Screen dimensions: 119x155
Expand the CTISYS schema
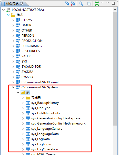(13, 20)
